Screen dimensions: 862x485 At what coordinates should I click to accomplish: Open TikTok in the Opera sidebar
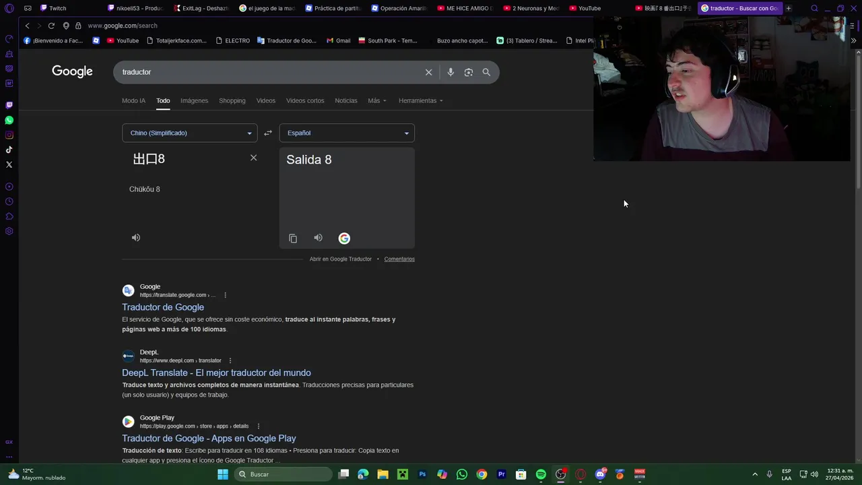pos(9,150)
